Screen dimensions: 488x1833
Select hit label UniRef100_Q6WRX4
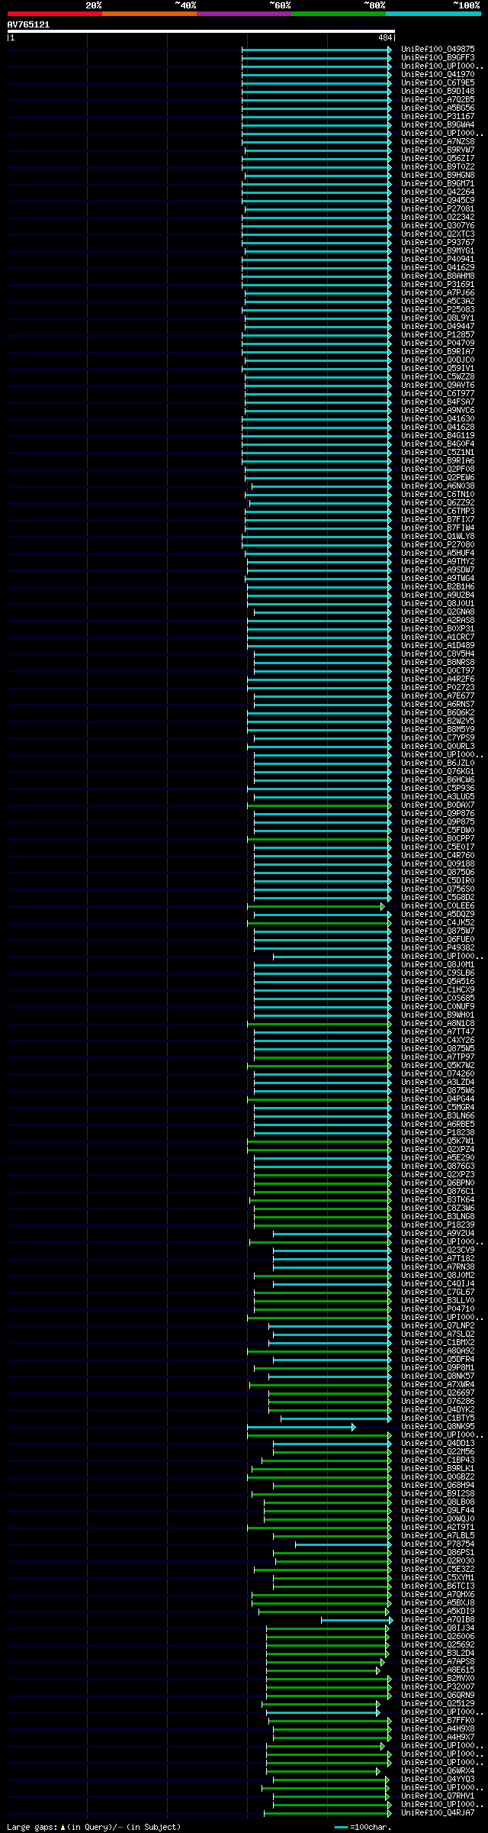438,1770
